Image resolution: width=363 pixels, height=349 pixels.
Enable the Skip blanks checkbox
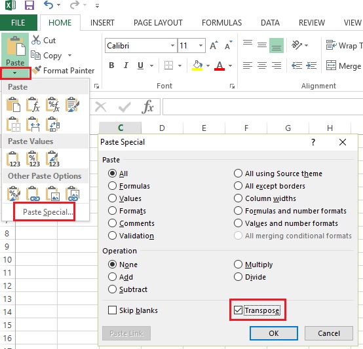click(x=112, y=310)
